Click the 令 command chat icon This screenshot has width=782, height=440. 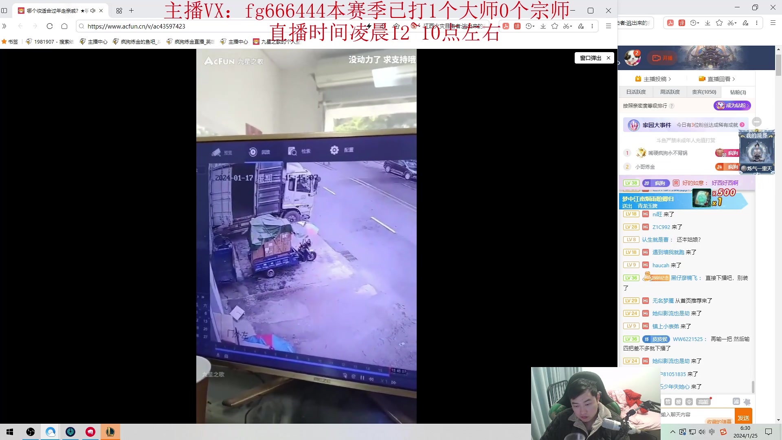pyautogui.click(x=689, y=402)
